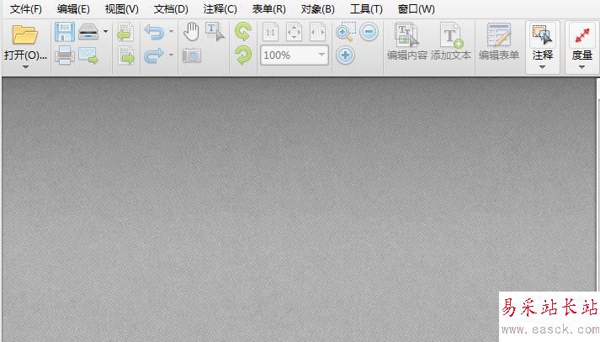This screenshot has height=342, width=600.
Task: Expand the 注释 dropdown arrow
Action: (542, 67)
